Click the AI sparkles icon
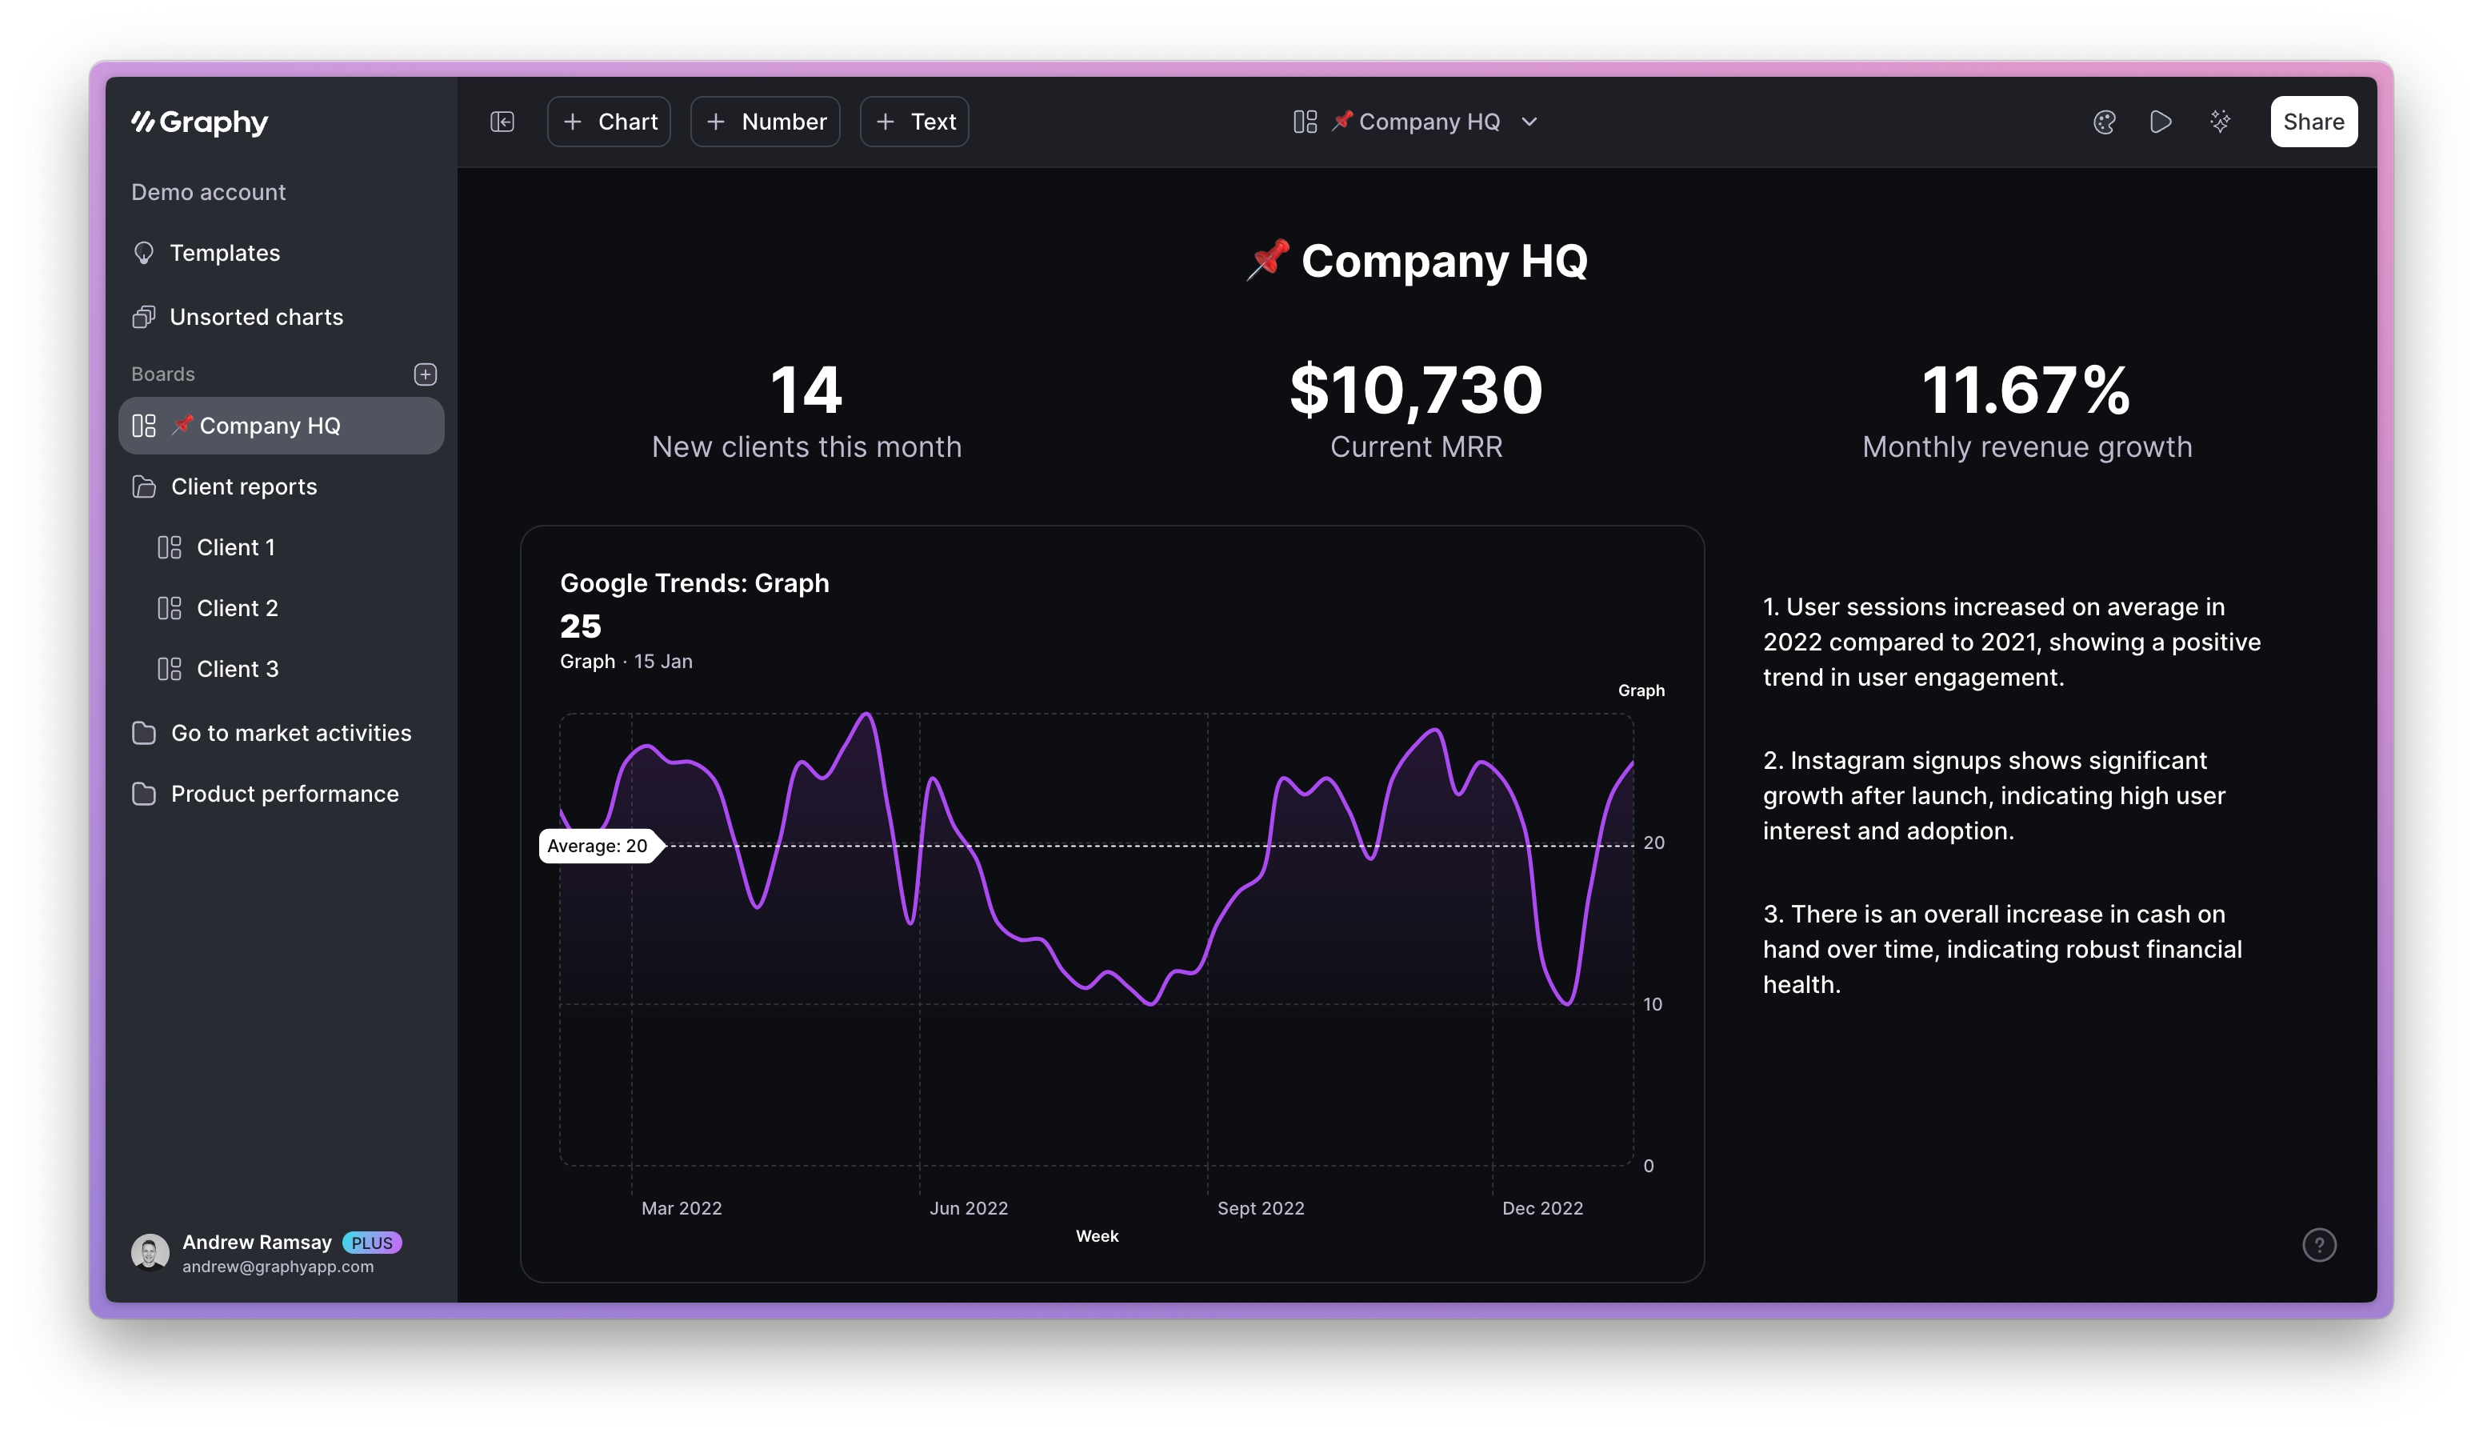 [x=2219, y=122]
